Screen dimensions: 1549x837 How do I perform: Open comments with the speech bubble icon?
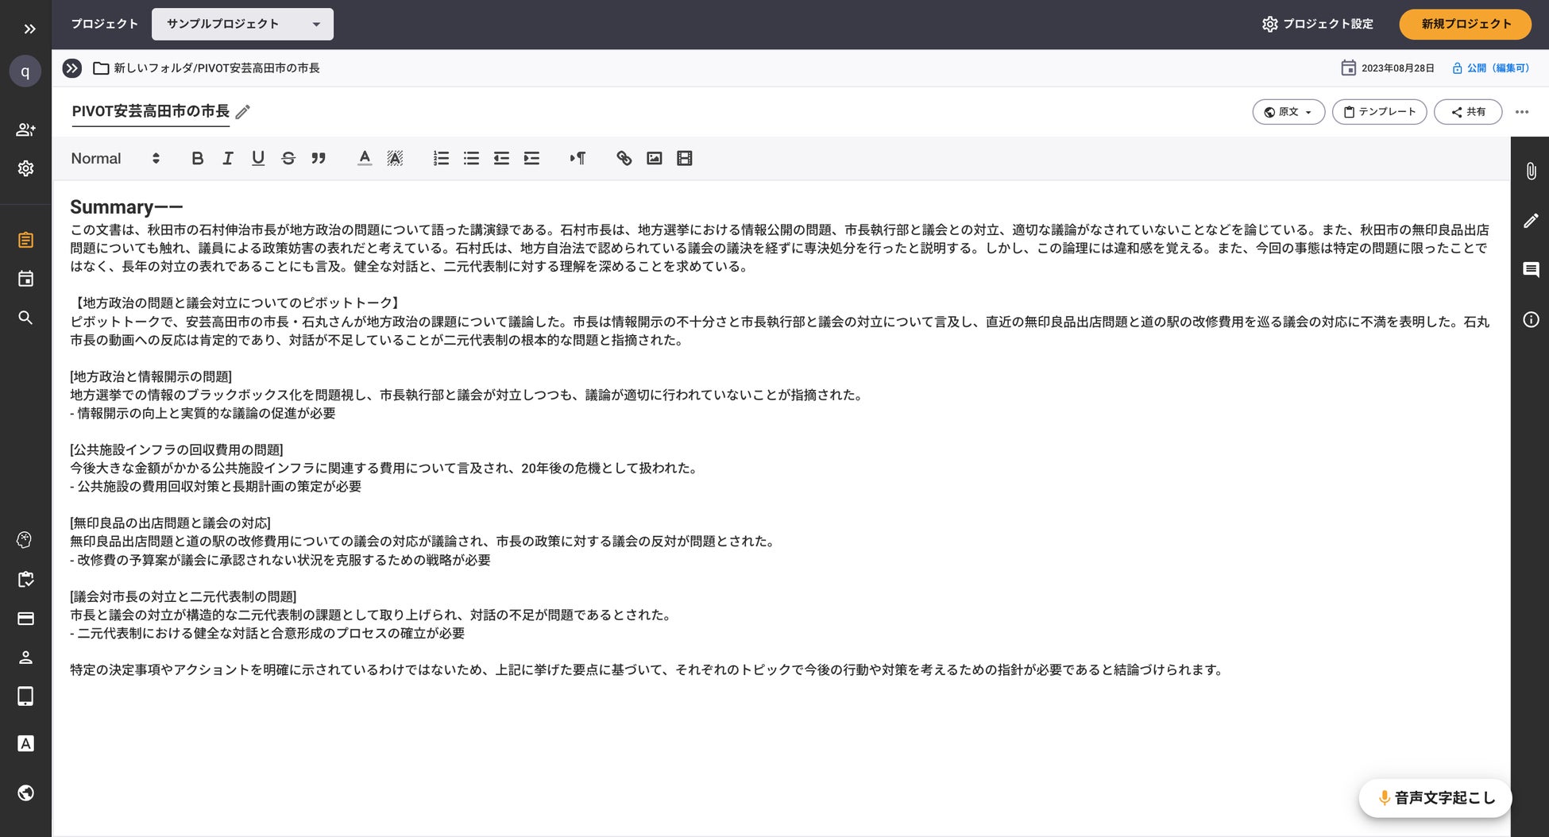[1531, 270]
